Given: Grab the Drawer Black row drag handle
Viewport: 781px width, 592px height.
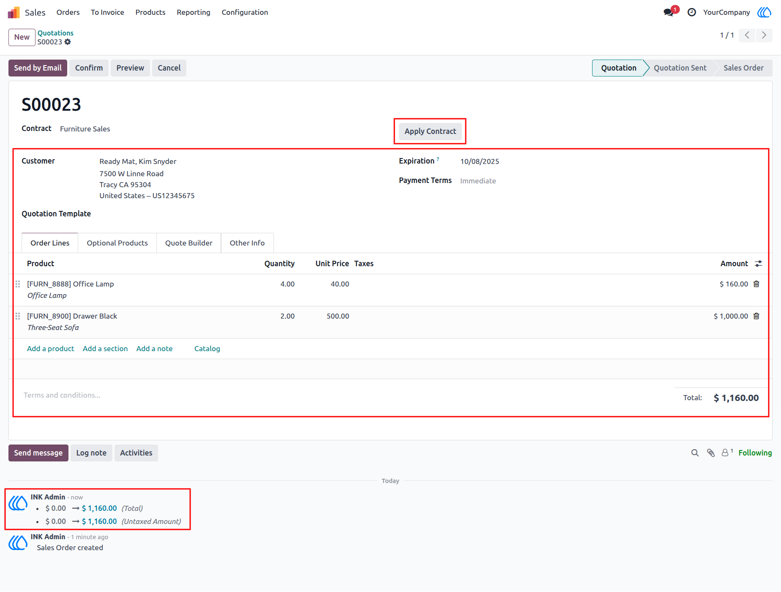Looking at the screenshot, I should point(18,316).
